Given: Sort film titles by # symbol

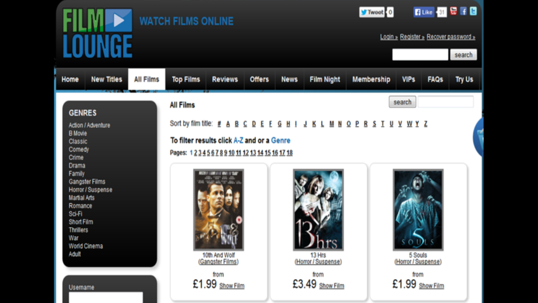Looking at the screenshot, I should click(219, 124).
